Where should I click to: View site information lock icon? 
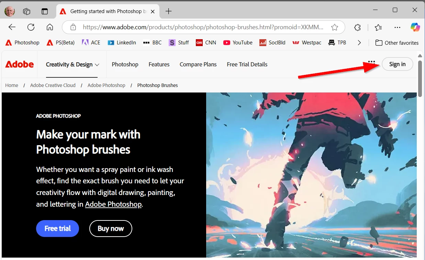click(x=73, y=27)
